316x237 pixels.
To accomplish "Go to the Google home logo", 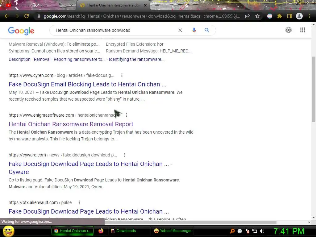I will (21, 31).
